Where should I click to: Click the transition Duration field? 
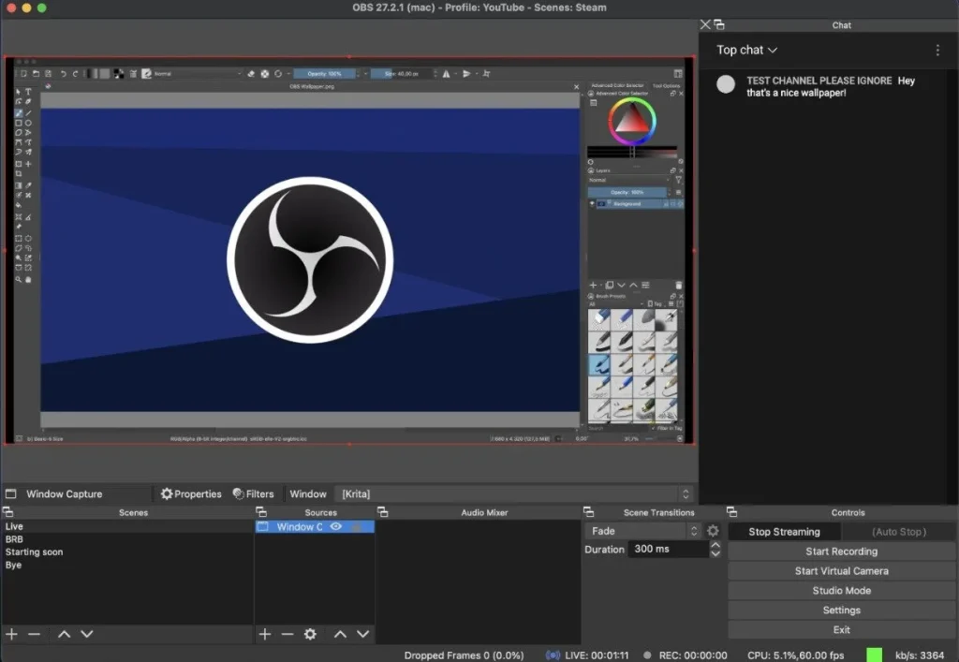667,550
